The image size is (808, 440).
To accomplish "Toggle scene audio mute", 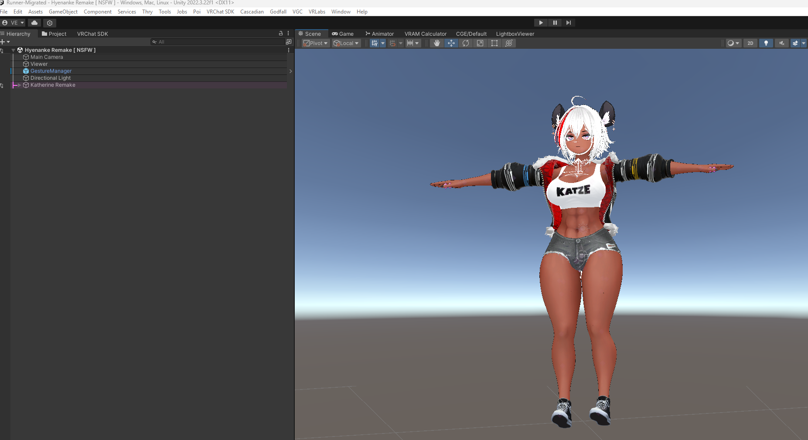I will (782, 43).
